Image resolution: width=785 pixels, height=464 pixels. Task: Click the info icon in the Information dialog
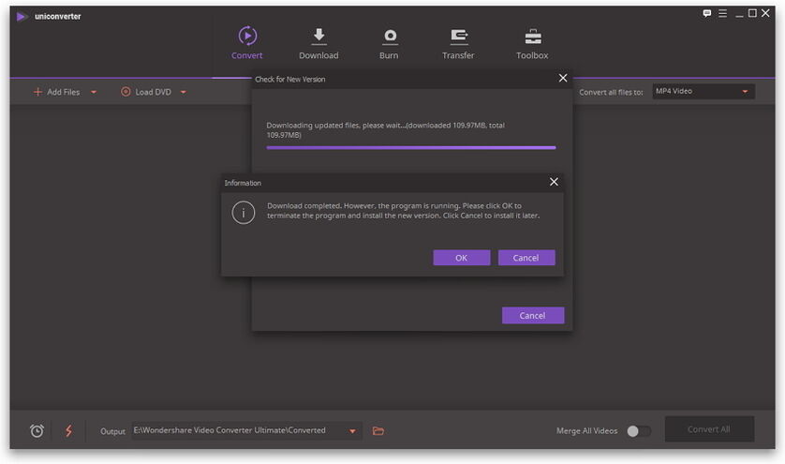pyautogui.click(x=244, y=213)
